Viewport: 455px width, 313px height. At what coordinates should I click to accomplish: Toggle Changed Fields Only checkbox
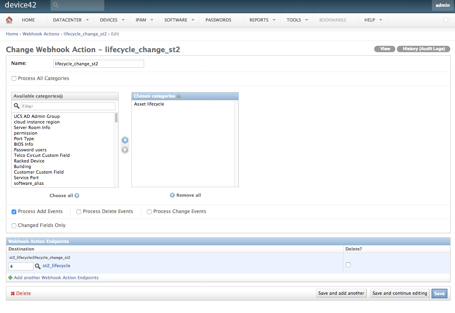tap(14, 226)
